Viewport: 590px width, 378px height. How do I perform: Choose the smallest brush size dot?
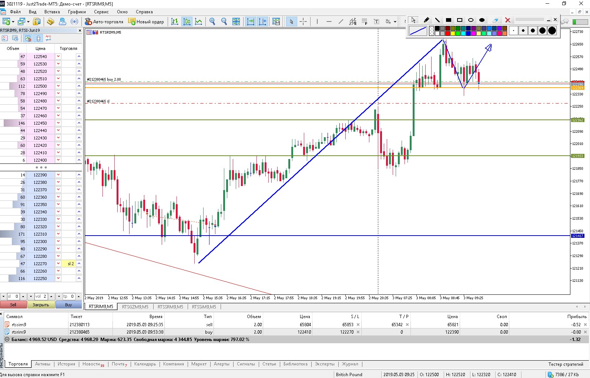pos(513,31)
